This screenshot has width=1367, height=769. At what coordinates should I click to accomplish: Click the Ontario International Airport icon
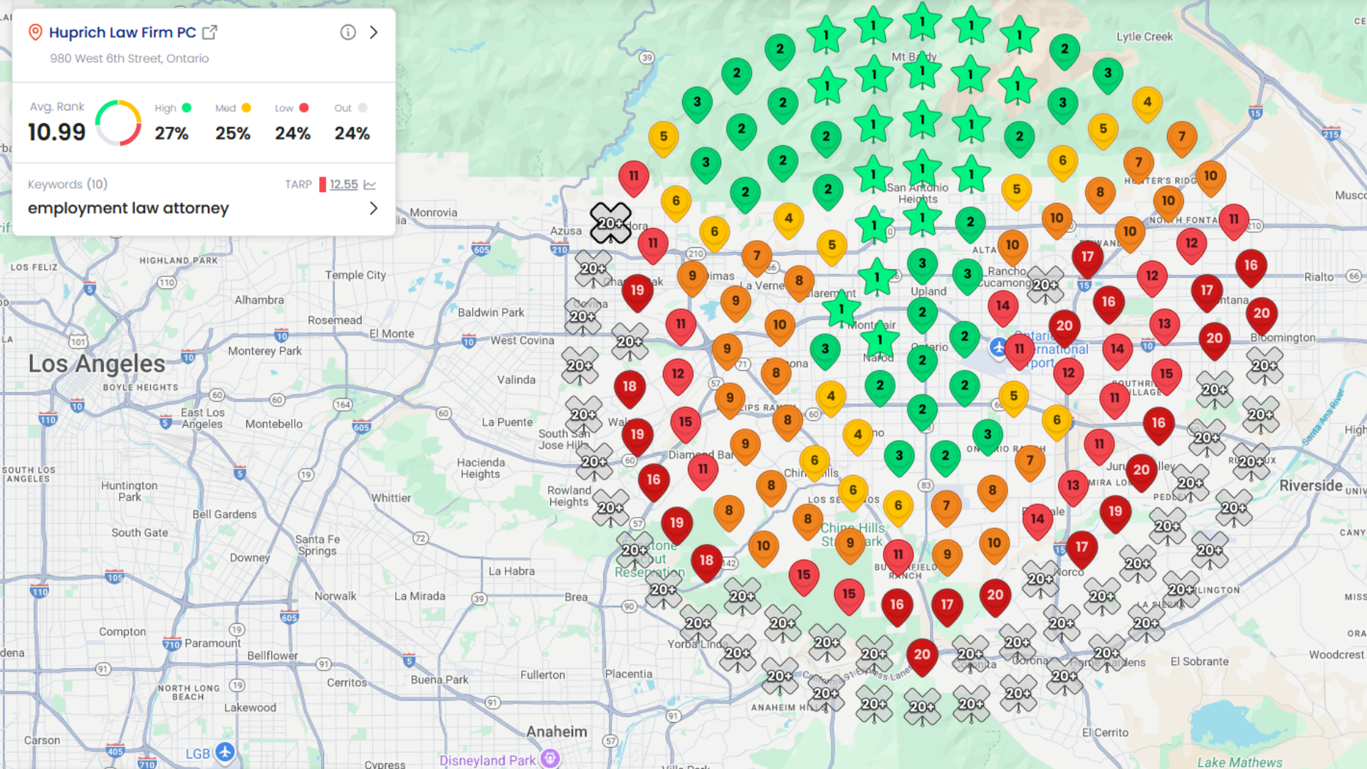(x=999, y=347)
